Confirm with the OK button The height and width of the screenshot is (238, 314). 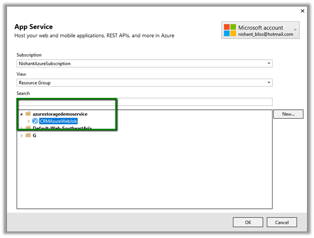pyautogui.click(x=248, y=222)
